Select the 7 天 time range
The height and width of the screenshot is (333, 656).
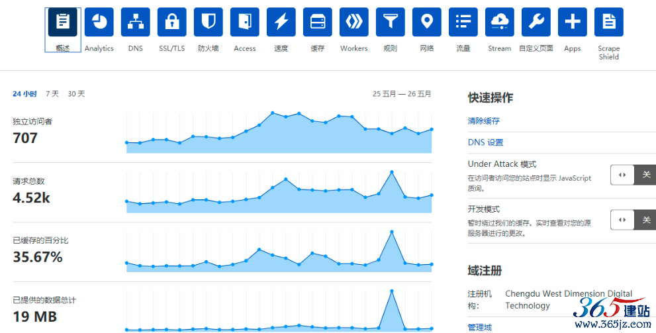click(52, 94)
